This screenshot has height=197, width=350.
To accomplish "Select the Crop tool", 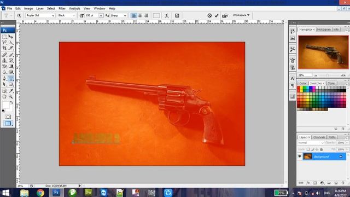I will [x=4, y=48].
